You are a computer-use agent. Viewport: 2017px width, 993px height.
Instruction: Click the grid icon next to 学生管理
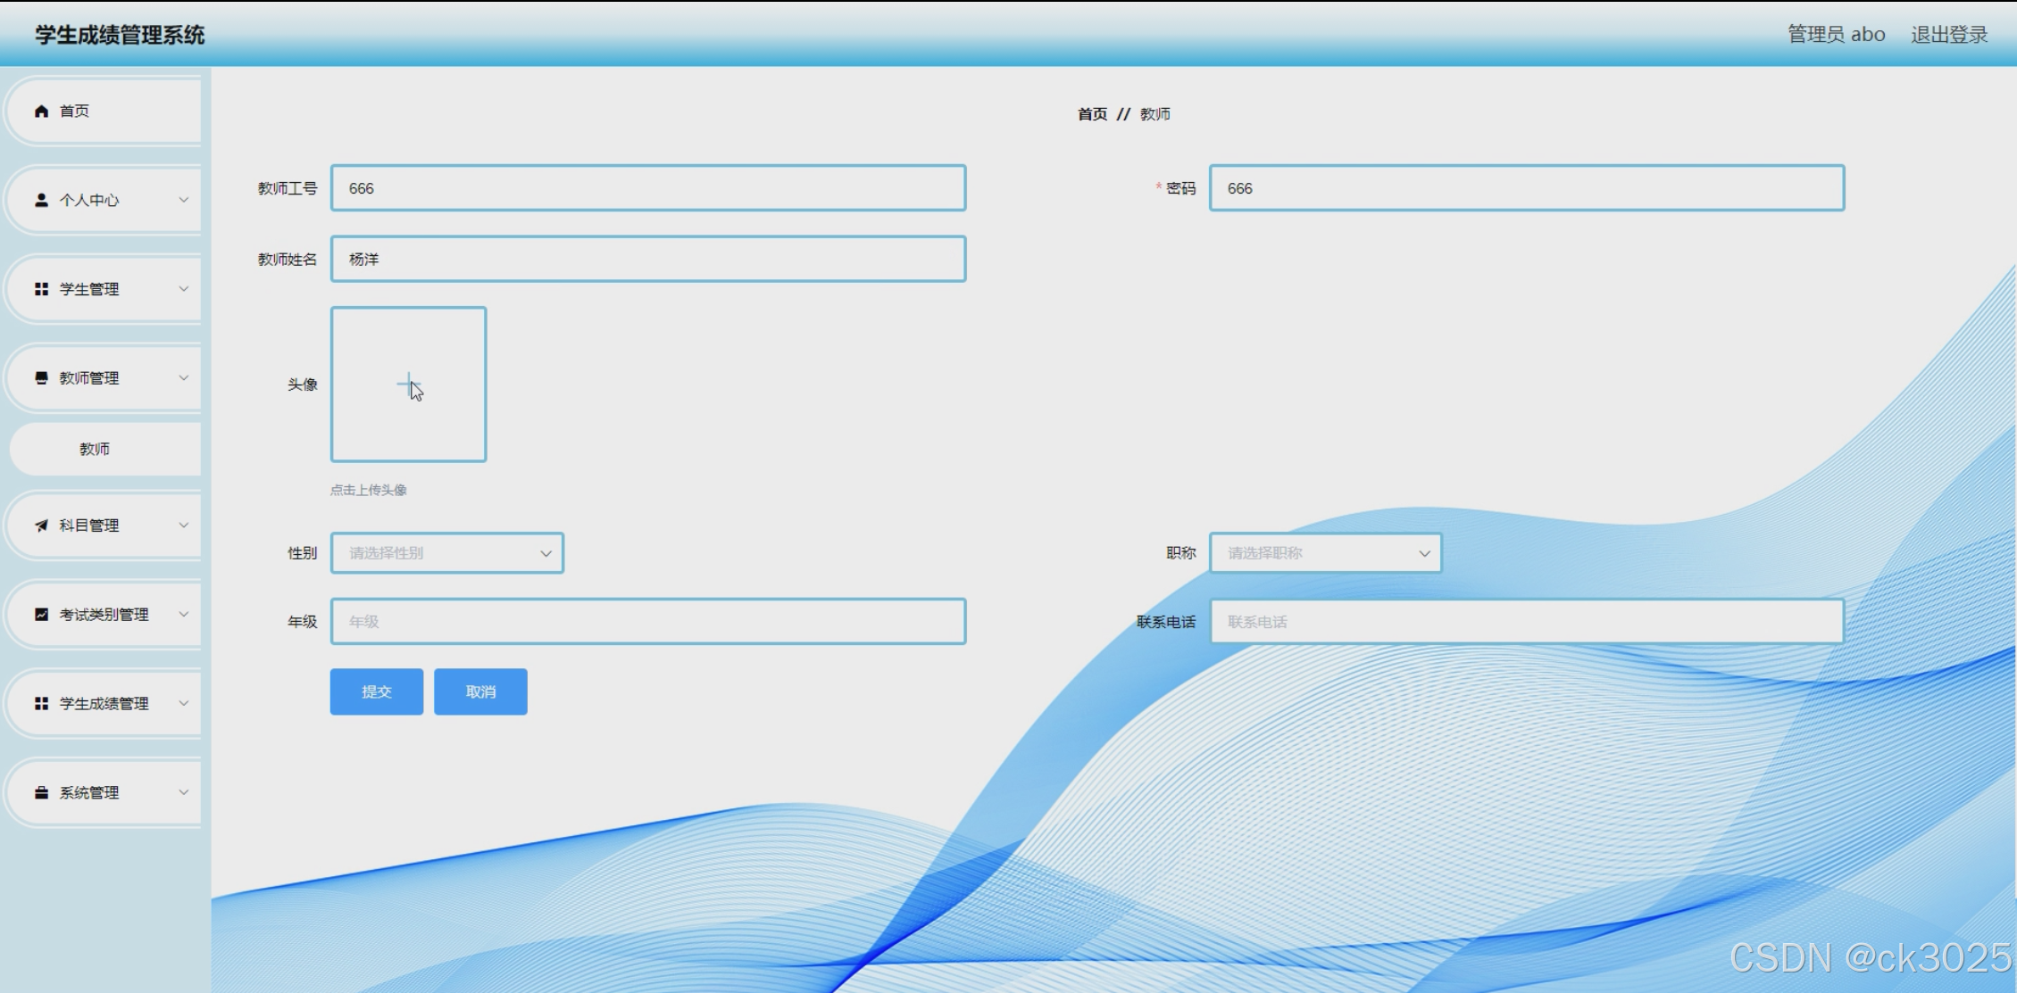41,289
